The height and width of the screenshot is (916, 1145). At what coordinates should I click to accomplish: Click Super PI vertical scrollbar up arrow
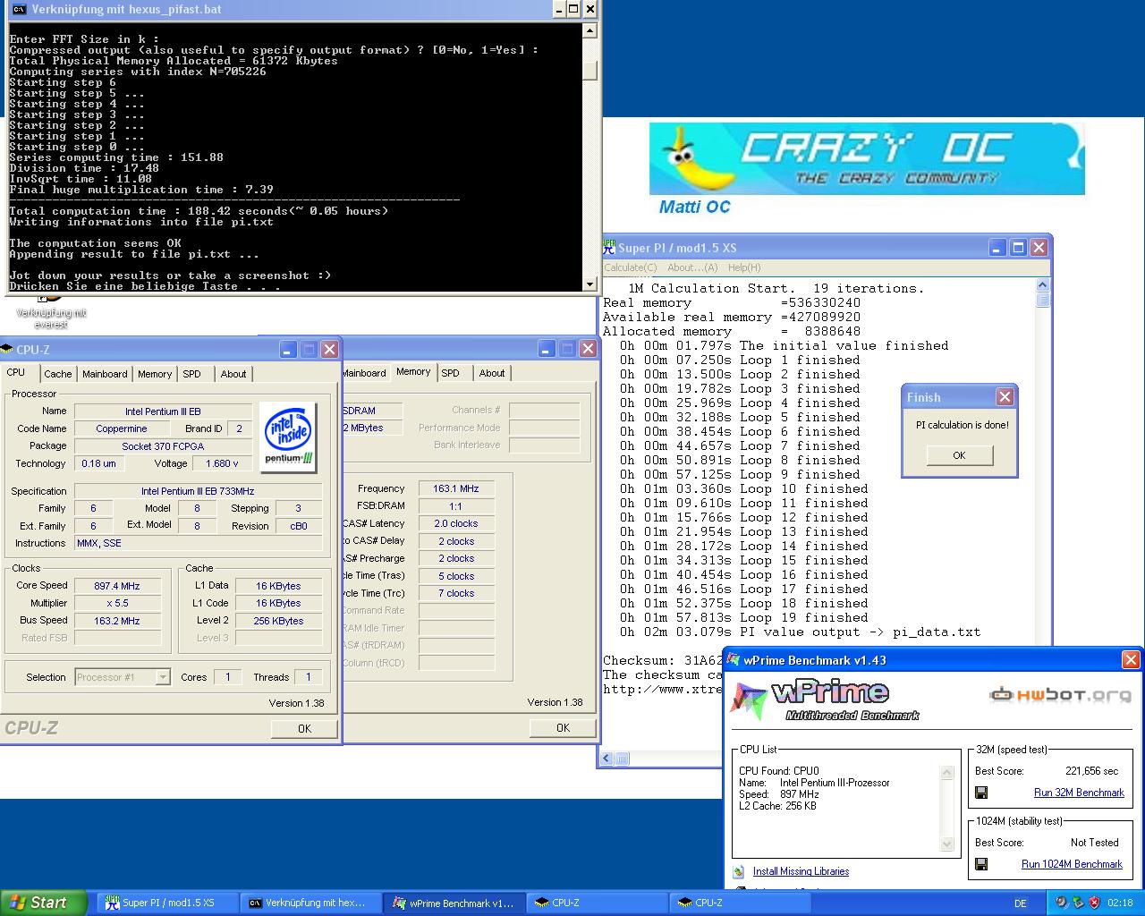click(1043, 284)
